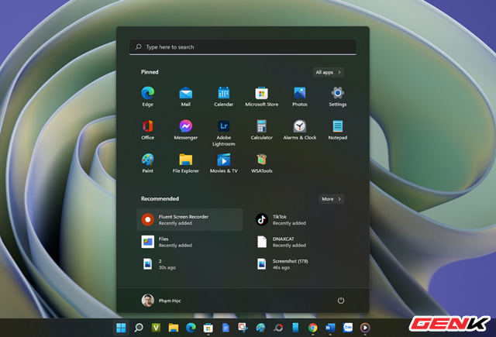Open recommended Fluent Screen Recorder
The height and width of the screenshot is (337, 496).
(x=190, y=220)
